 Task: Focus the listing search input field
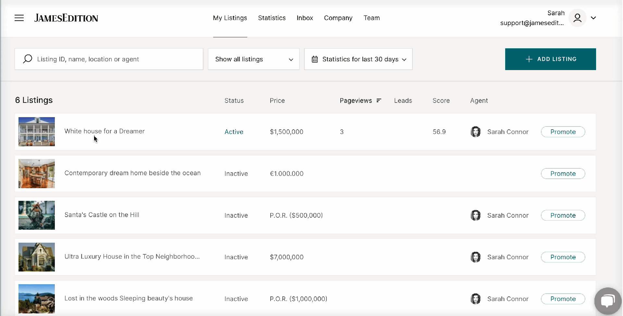(109, 59)
